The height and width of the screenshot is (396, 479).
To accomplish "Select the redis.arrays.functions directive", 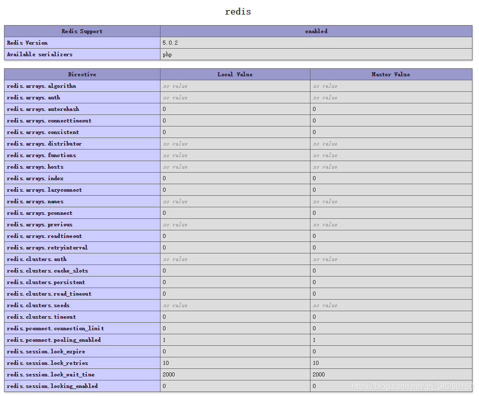I will point(41,156).
